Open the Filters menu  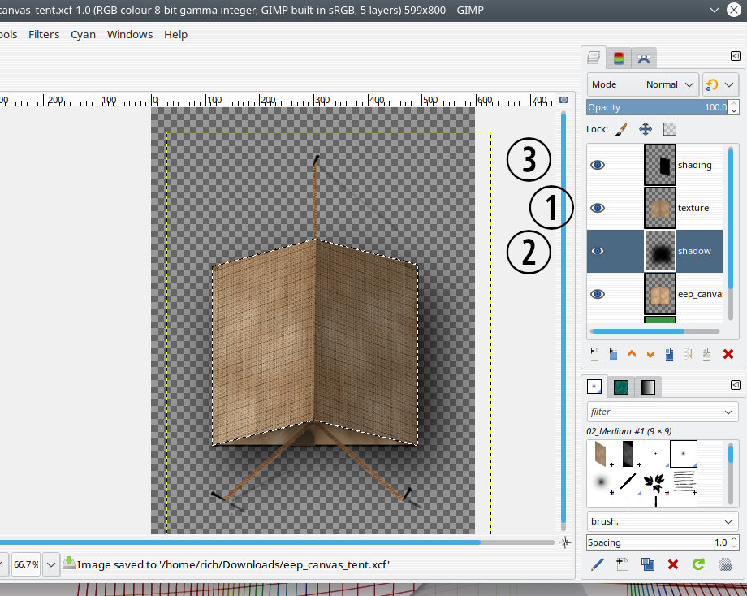tap(44, 34)
